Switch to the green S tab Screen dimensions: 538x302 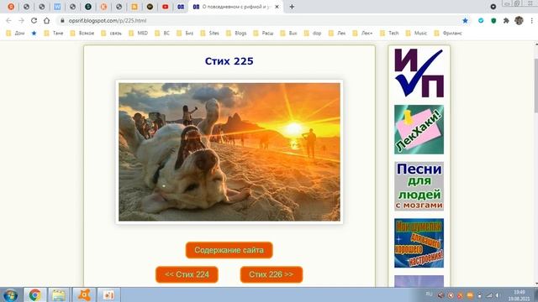tap(88, 7)
